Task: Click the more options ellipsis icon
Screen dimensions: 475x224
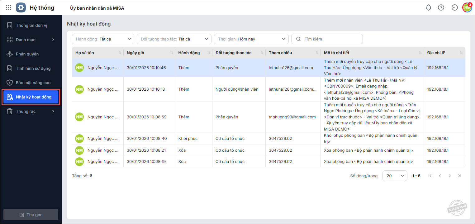Action: (x=455, y=7)
